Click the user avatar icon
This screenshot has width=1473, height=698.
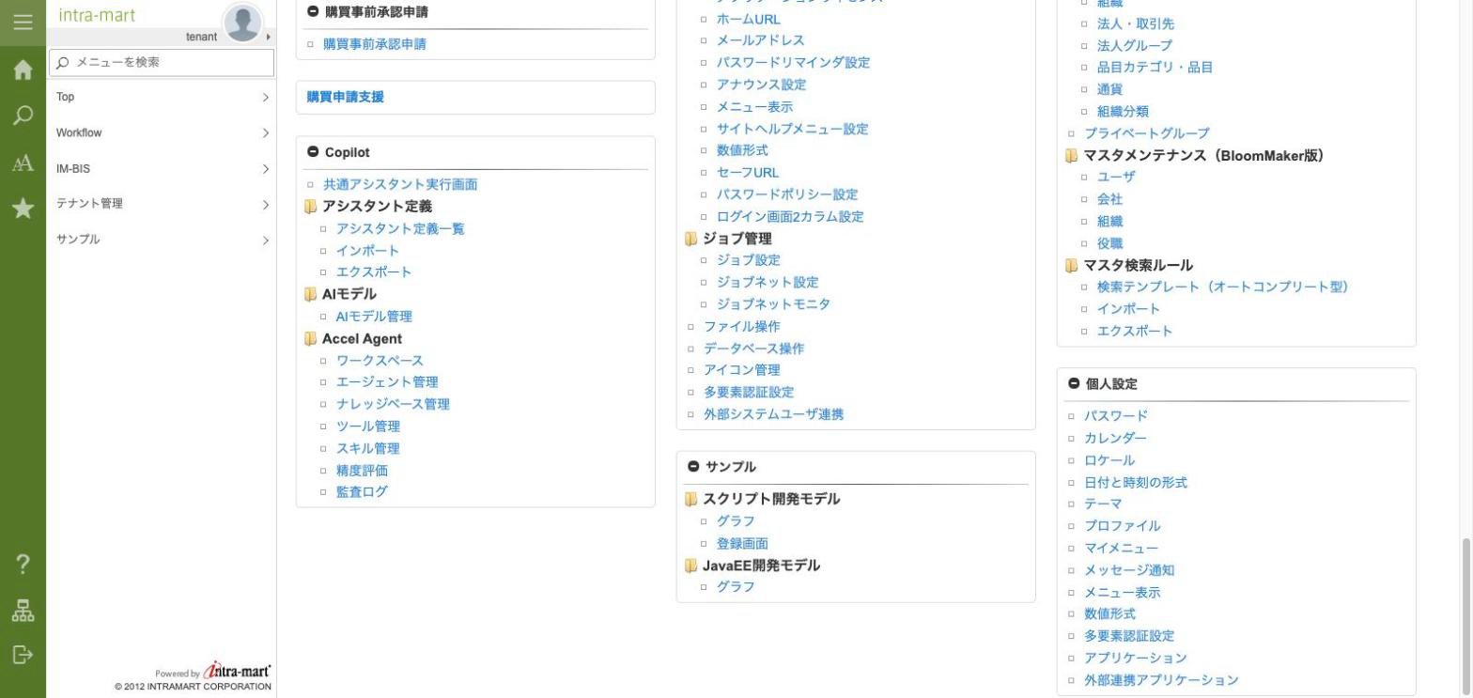point(242,22)
